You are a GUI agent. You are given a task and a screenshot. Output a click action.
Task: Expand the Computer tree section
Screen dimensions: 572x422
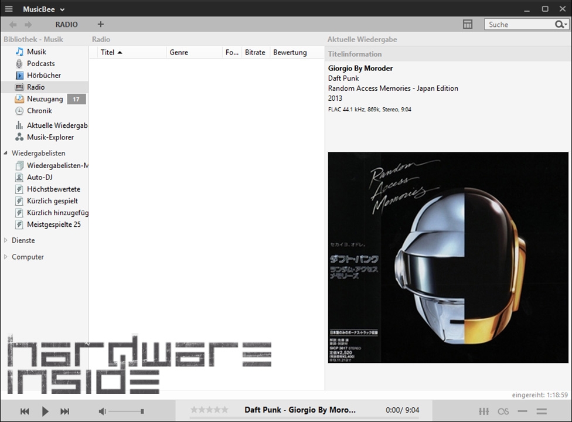coord(6,257)
